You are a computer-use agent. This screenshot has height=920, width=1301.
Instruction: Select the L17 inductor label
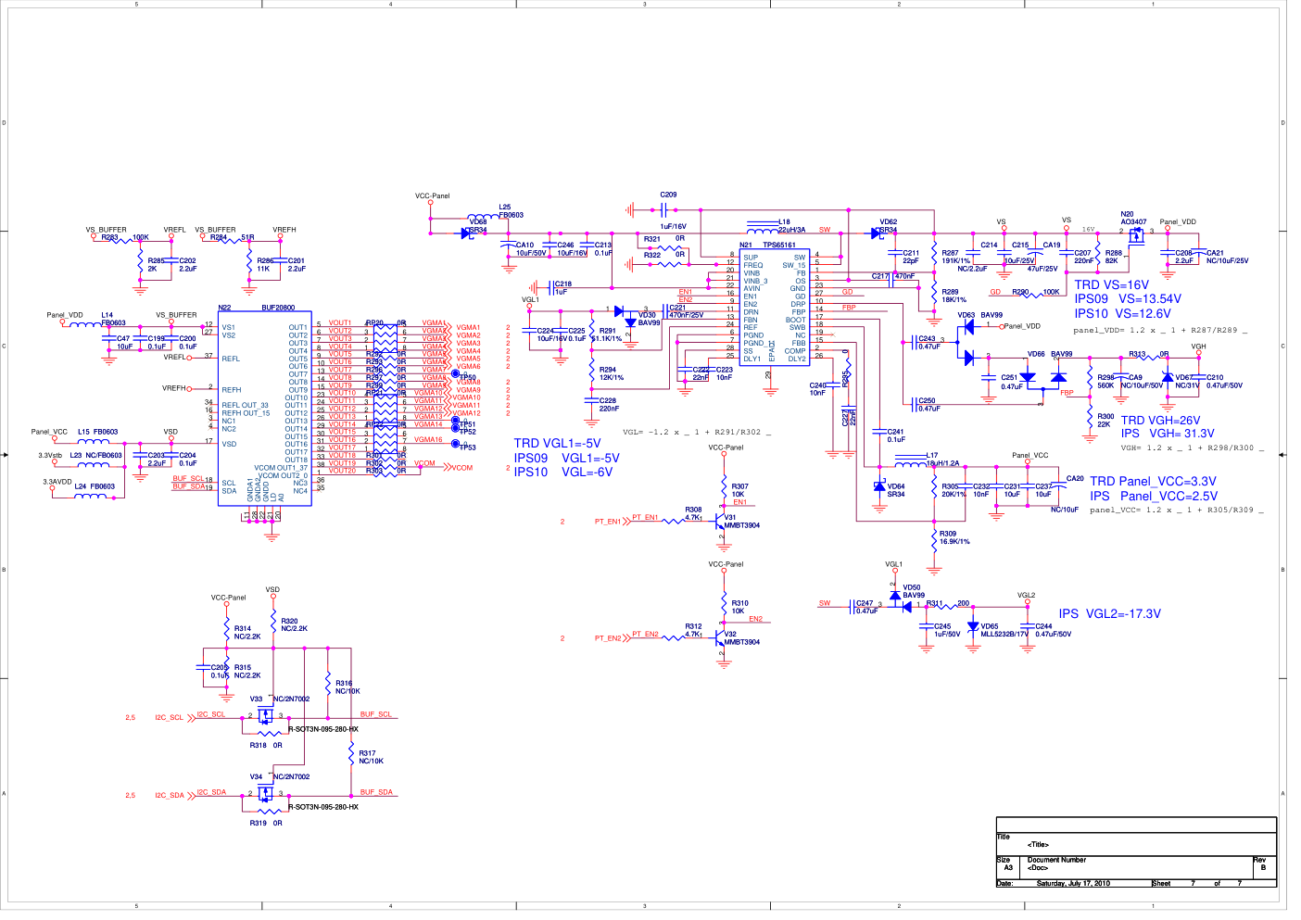pos(942,460)
